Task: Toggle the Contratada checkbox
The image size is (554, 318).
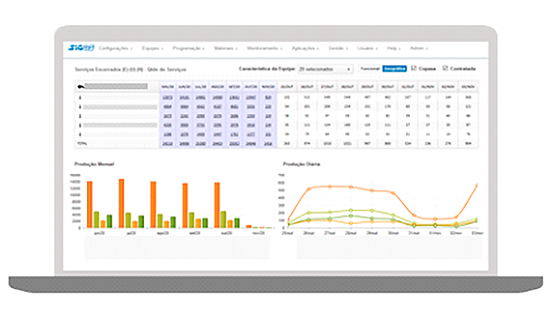Action: tap(446, 69)
